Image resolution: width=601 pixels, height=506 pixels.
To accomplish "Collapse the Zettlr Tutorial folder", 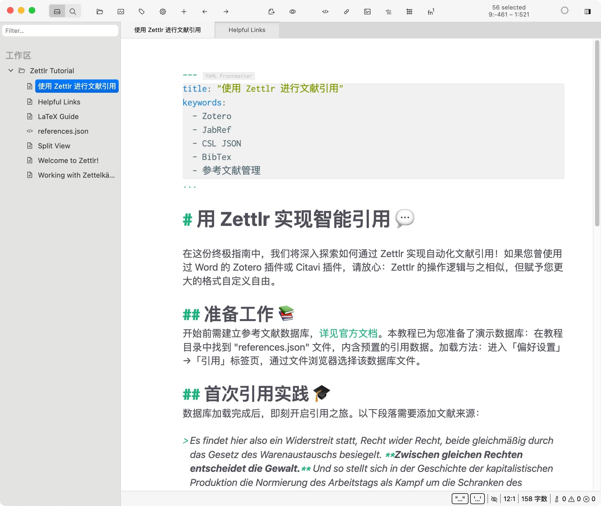I will (x=11, y=71).
